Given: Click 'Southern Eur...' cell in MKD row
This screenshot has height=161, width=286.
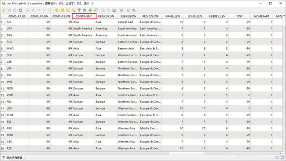Looking at the screenshot, I should [128, 135].
